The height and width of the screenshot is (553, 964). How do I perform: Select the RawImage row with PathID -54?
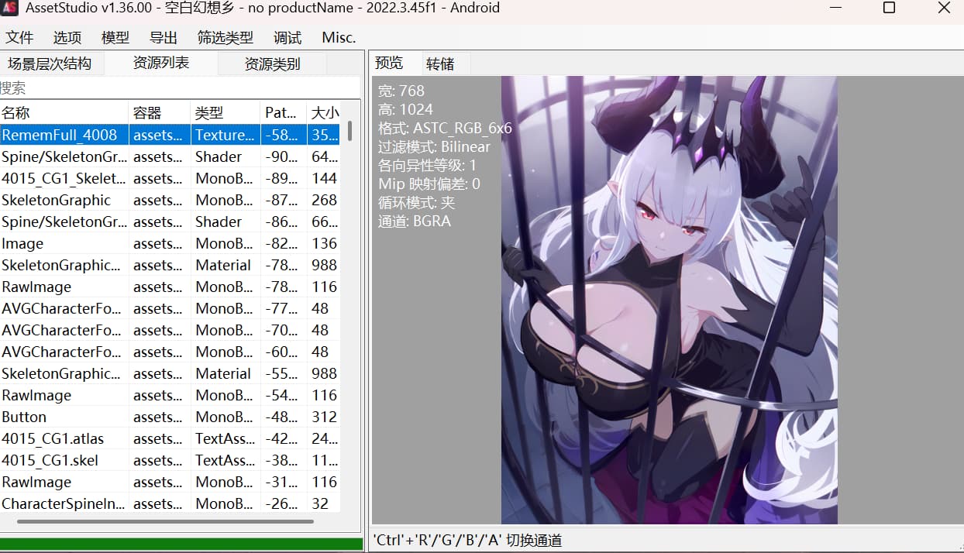pyautogui.click(x=170, y=395)
